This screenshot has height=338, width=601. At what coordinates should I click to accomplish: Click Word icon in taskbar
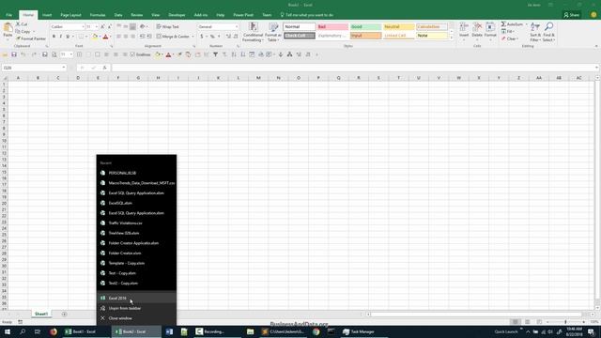(169, 331)
